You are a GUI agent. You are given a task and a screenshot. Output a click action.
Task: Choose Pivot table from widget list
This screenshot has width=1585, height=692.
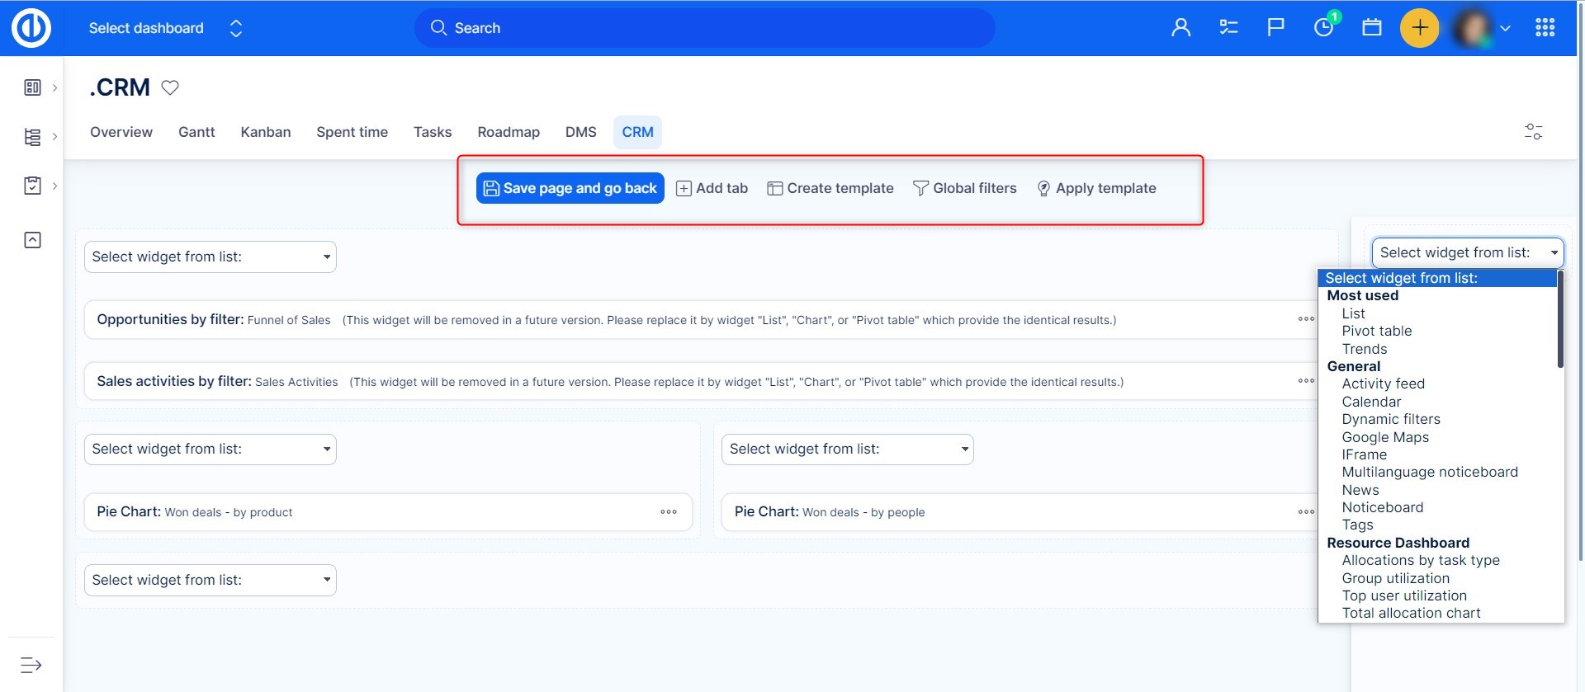pos(1376,331)
